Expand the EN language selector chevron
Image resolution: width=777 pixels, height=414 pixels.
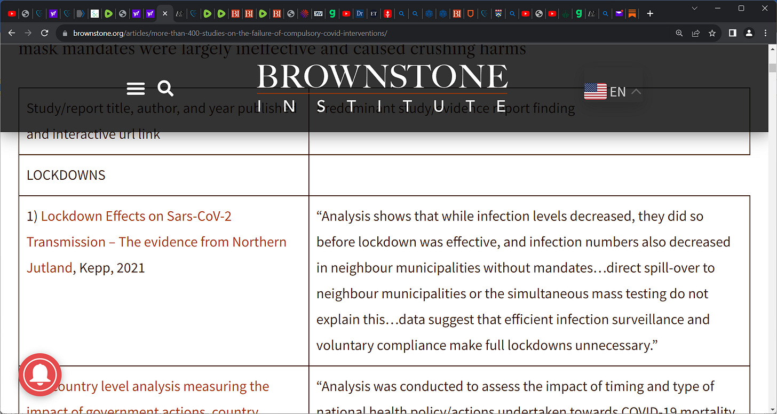[636, 91]
